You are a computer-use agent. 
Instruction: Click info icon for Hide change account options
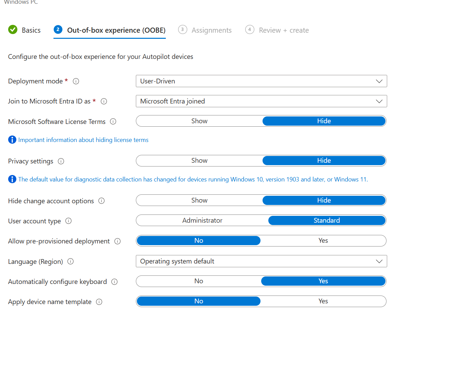101,201
